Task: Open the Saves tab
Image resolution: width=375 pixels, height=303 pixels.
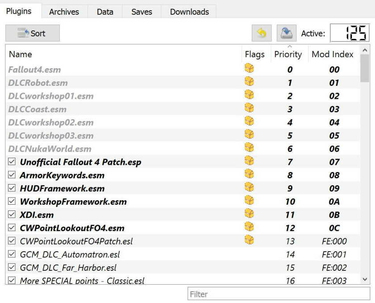Action: pos(142,12)
